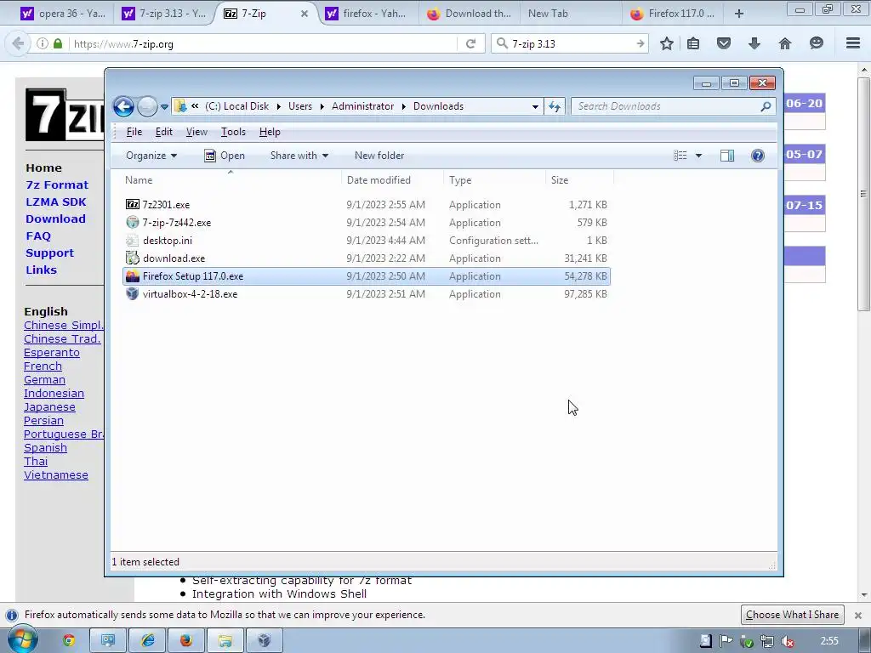Image resolution: width=871 pixels, height=653 pixels.
Task: Open Firefox downloads arrow icon
Action: click(754, 43)
